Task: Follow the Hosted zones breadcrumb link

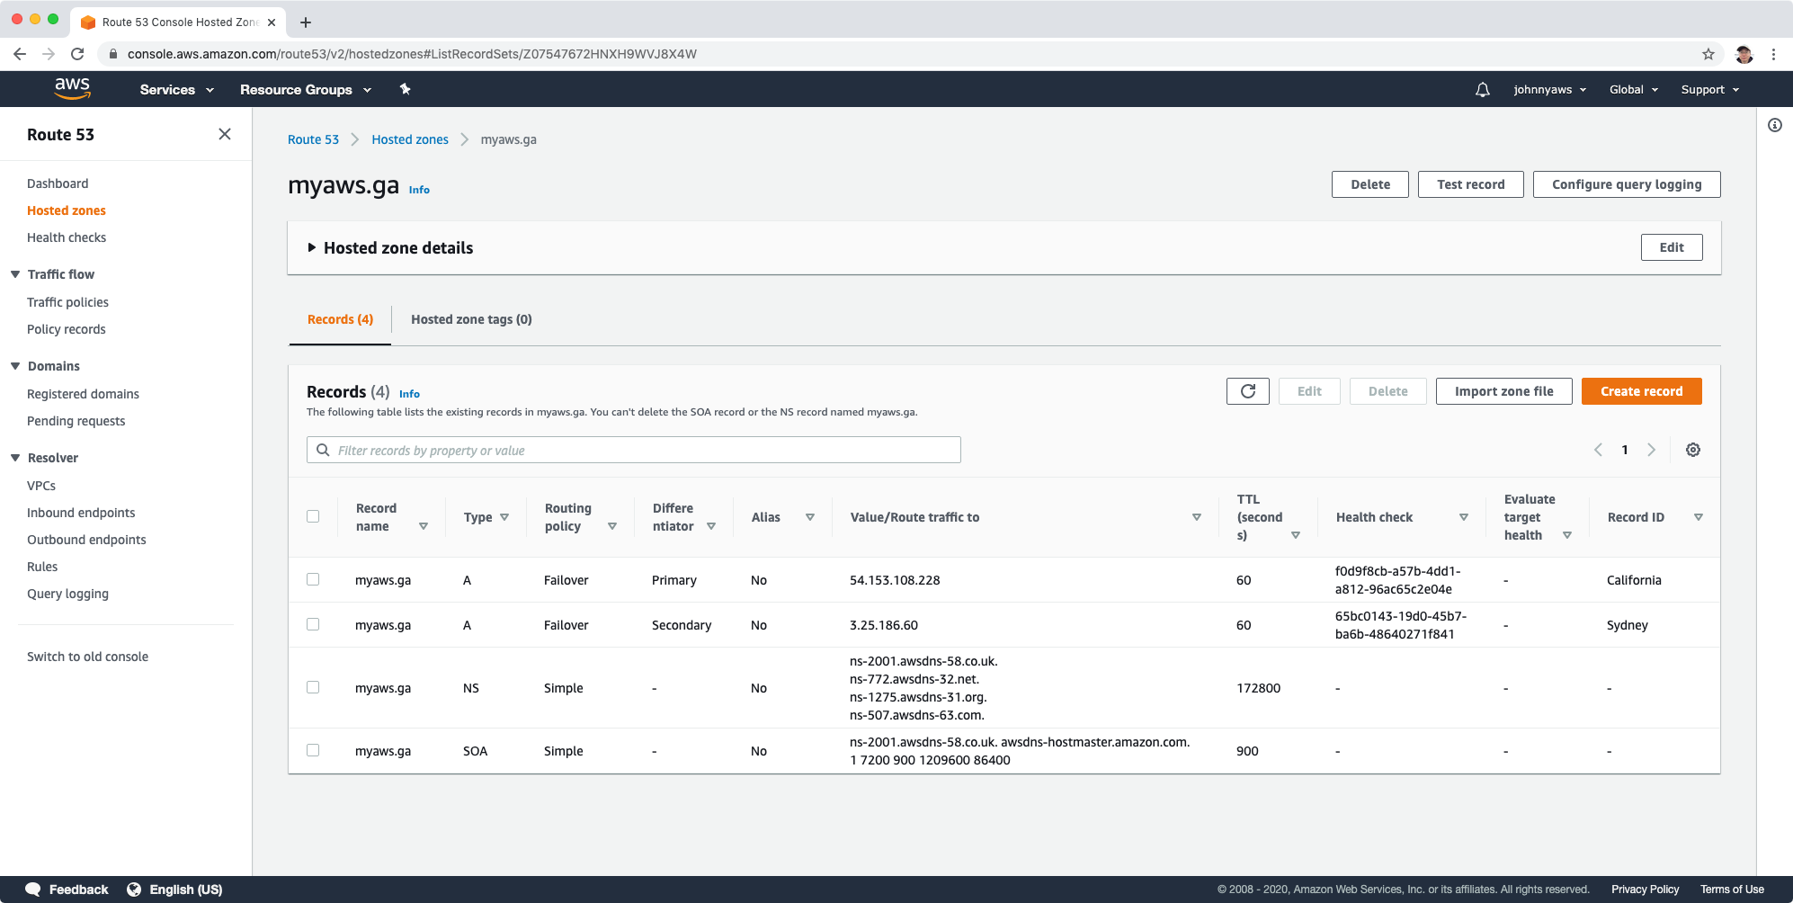Action: click(x=410, y=139)
